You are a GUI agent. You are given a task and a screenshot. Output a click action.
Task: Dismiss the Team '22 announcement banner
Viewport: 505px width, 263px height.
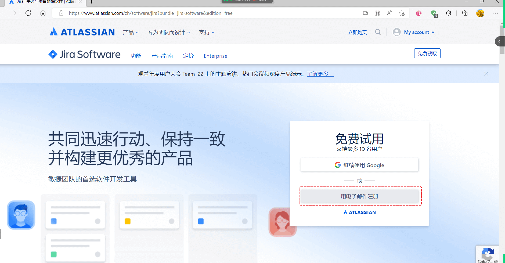[x=486, y=74]
